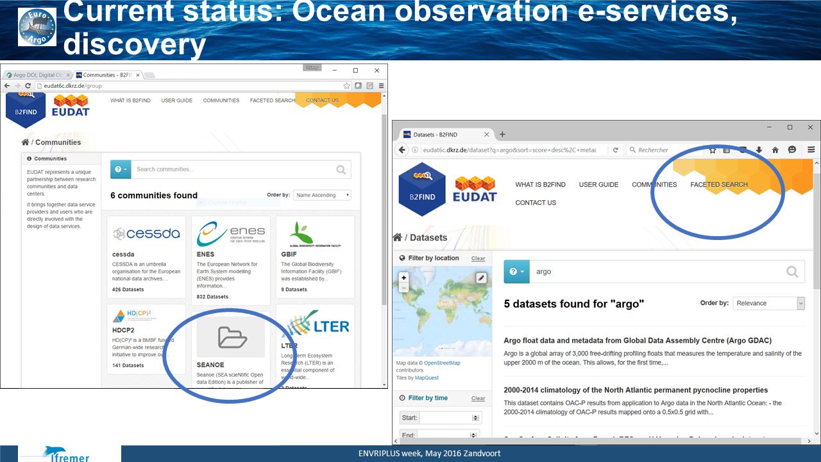This screenshot has width=821, height=462.
Task: Zoom out on the location filter map
Action: [x=403, y=287]
